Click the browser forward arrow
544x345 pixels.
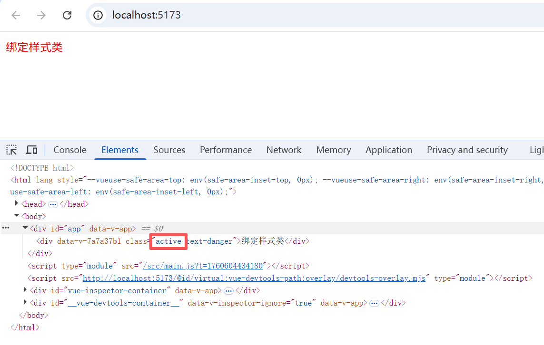pyautogui.click(x=41, y=15)
